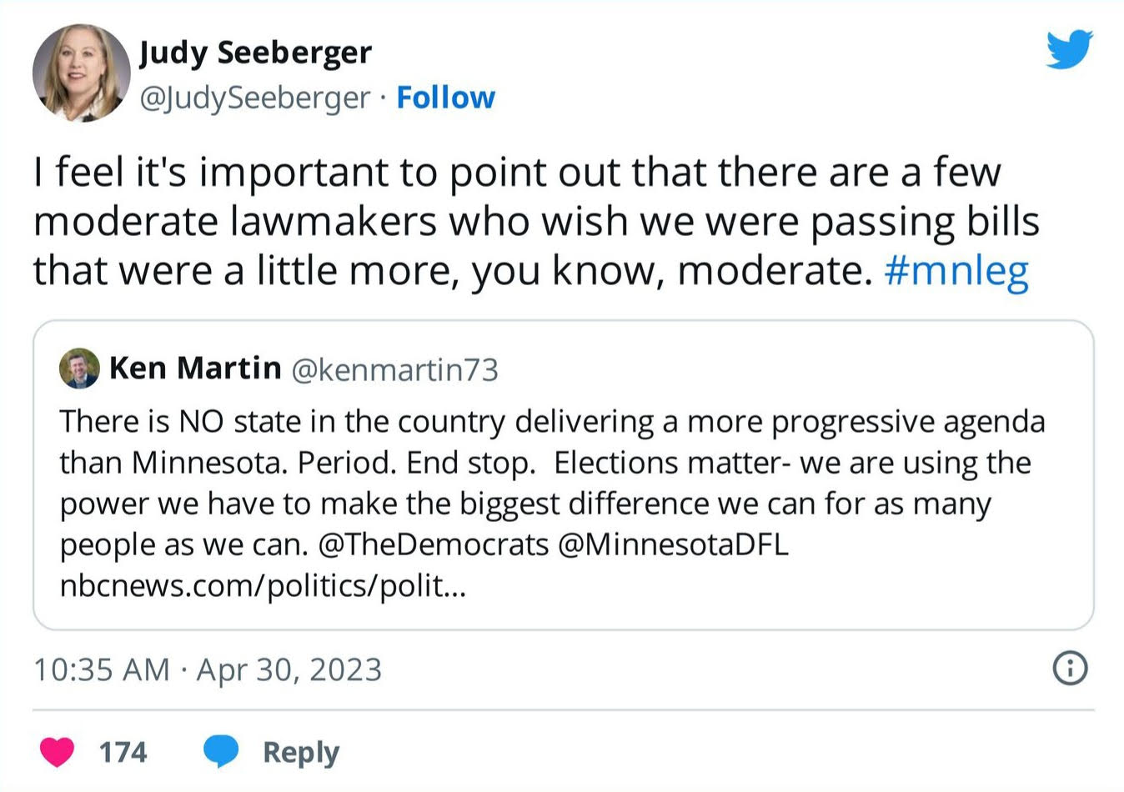Click the 174 likes count
The height and width of the screenshot is (792, 1124).
click(x=123, y=752)
